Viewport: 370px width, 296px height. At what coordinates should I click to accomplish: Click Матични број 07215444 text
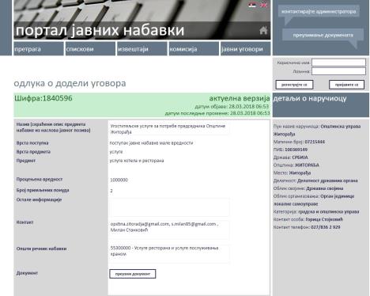coord(299,142)
